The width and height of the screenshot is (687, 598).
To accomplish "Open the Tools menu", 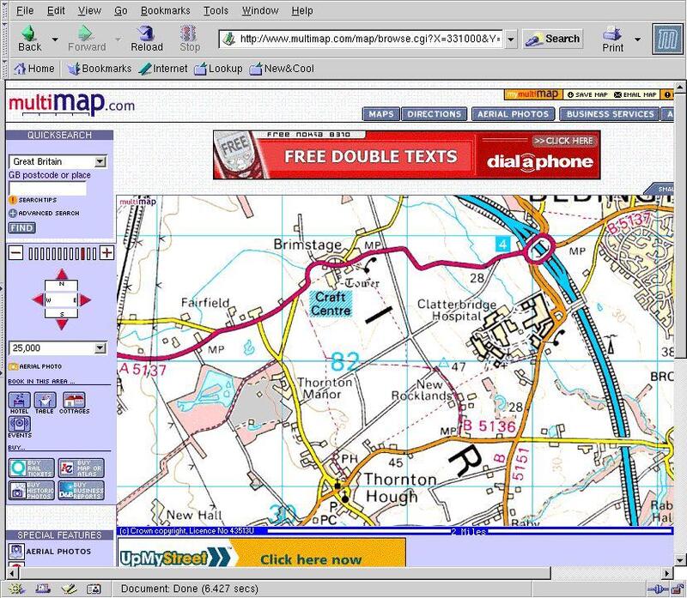I will tap(216, 11).
